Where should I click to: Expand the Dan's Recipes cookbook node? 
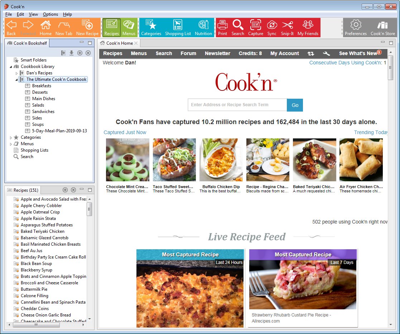pyautogui.click(x=16, y=73)
